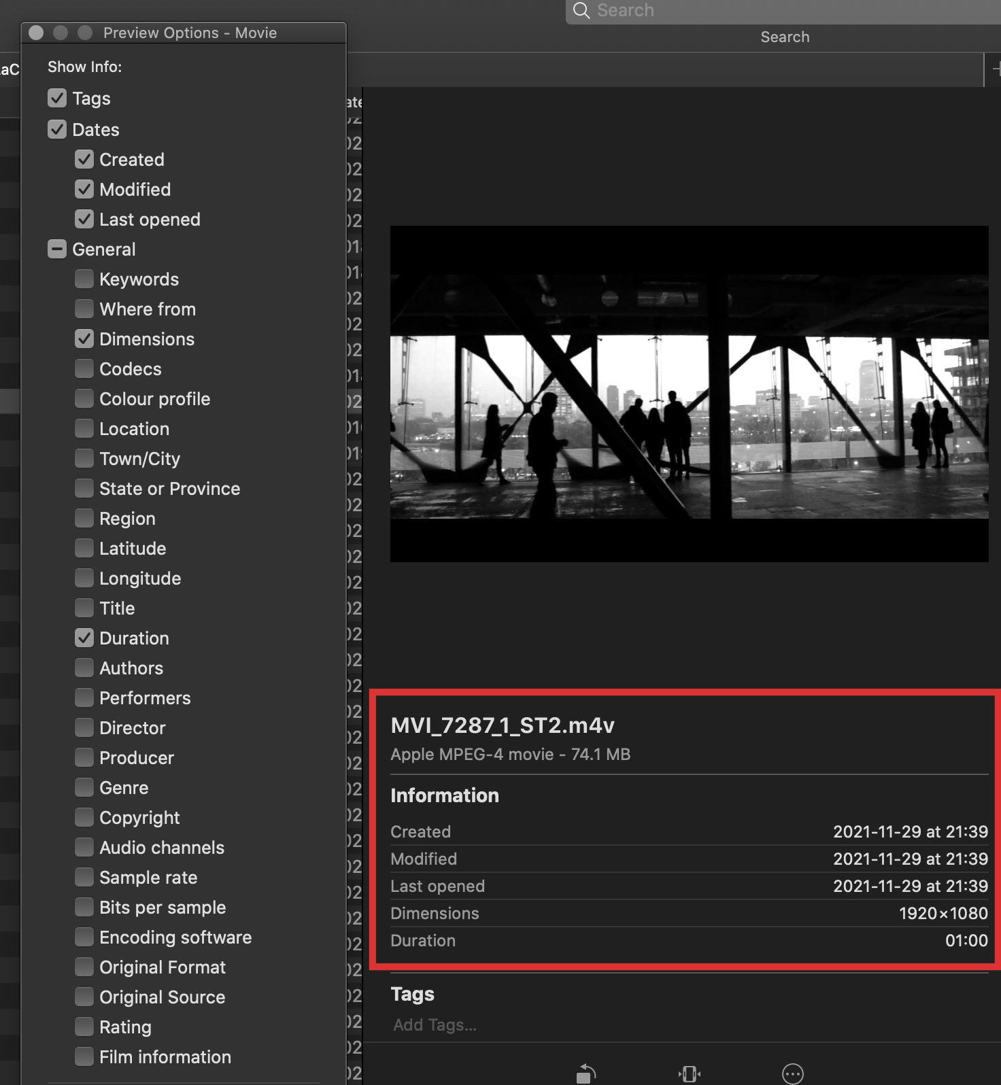Click the Search label under the search field
Image resolution: width=1001 pixels, height=1085 pixels.
coord(785,37)
